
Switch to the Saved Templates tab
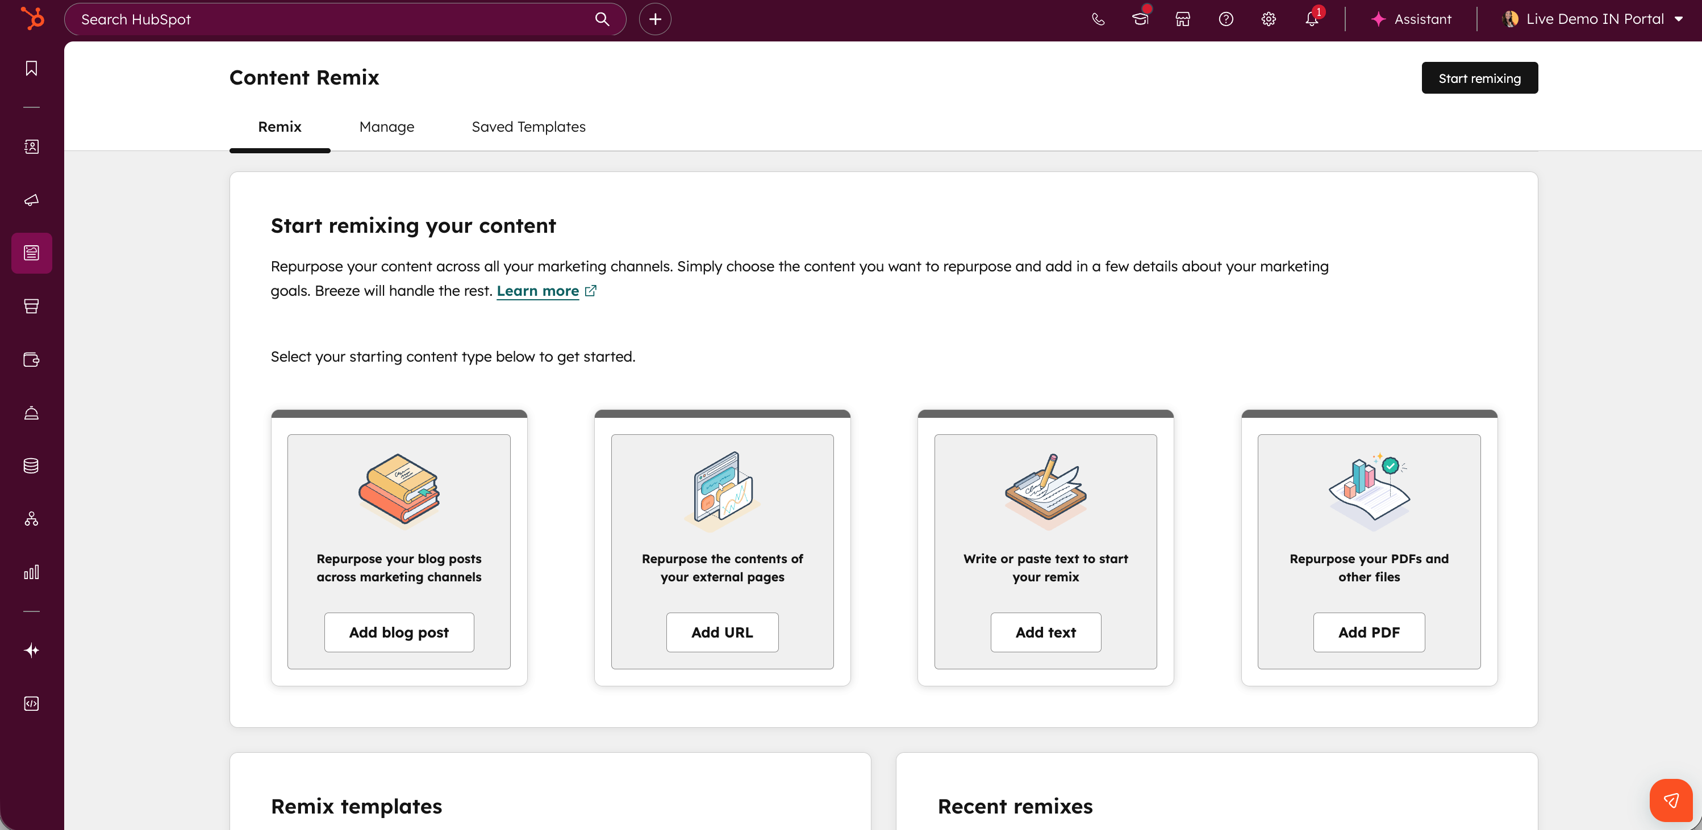point(528,127)
